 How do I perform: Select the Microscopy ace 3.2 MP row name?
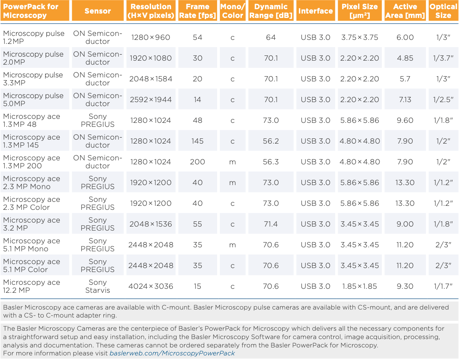tap(32, 224)
